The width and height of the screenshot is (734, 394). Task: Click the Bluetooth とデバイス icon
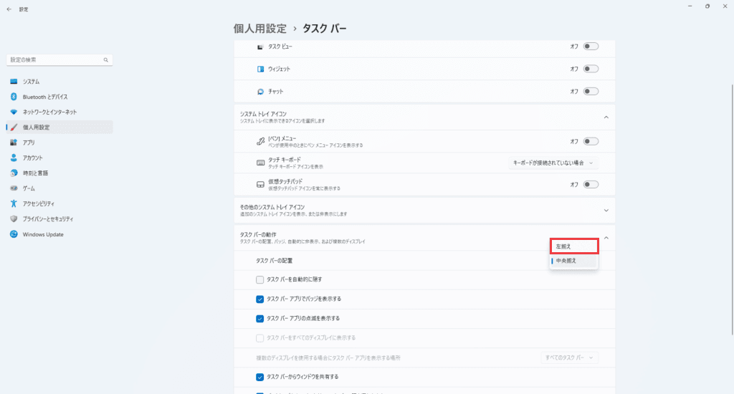pyautogui.click(x=14, y=97)
